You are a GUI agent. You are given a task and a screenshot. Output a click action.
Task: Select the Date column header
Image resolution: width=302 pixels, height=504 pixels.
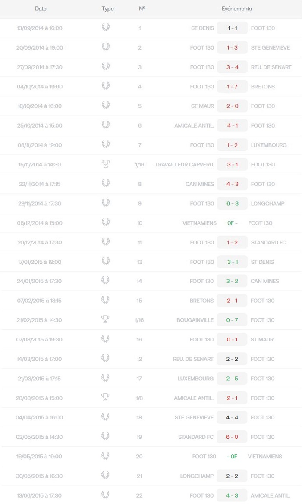(41, 9)
